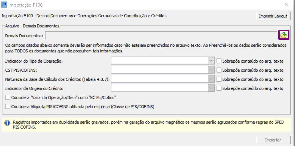Open Indicador da Origem do Crédito dropdown

(x=211, y=88)
